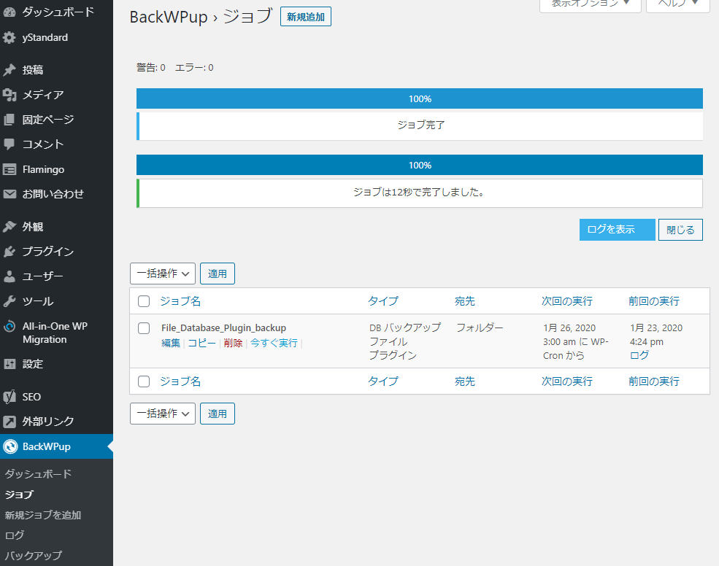This screenshot has height=566, width=719.
Task: Open the バックアップ submenu item
Action: coord(34,556)
